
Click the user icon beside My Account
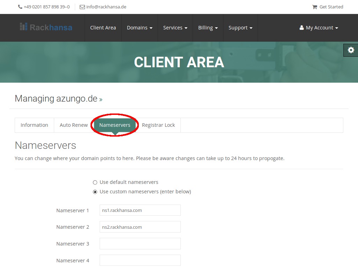click(302, 28)
